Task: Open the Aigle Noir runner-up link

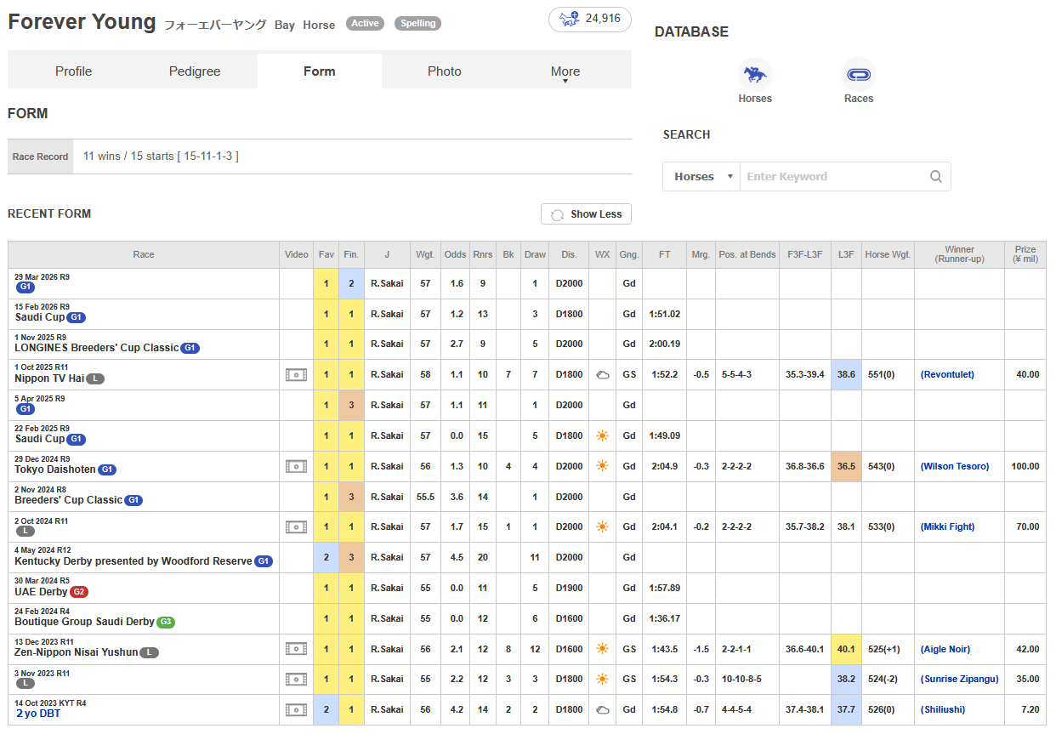Action: (945, 649)
